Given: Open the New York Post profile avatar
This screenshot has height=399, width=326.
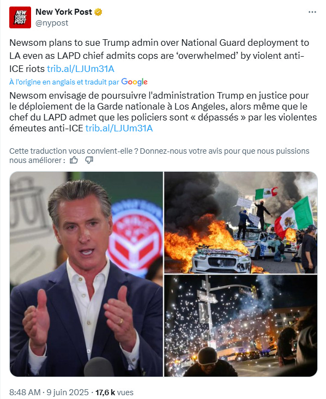Looking at the screenshot, I should point(20,17).
